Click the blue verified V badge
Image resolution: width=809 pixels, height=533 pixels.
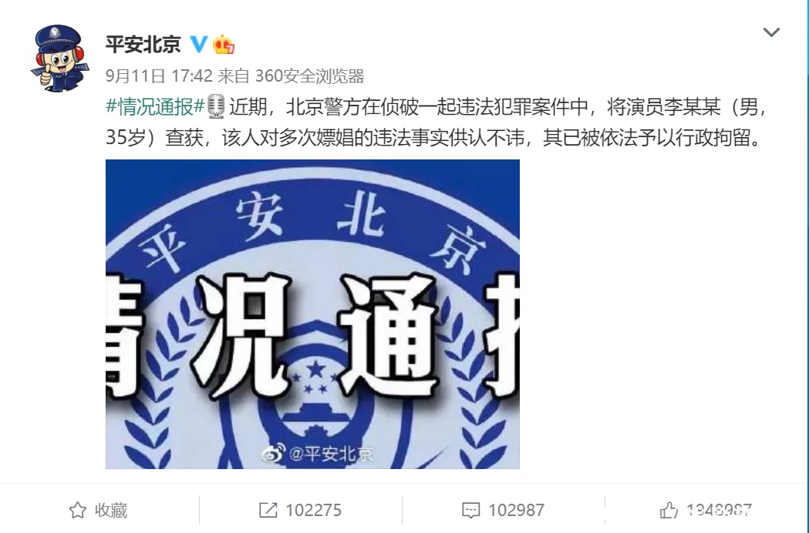coord(199,45)
